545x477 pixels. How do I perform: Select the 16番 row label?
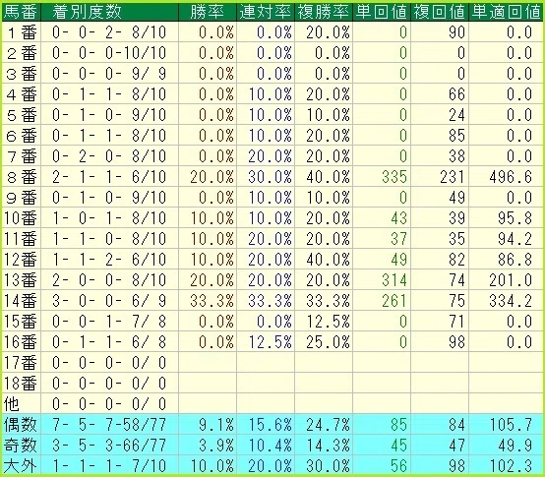point(21,342)
